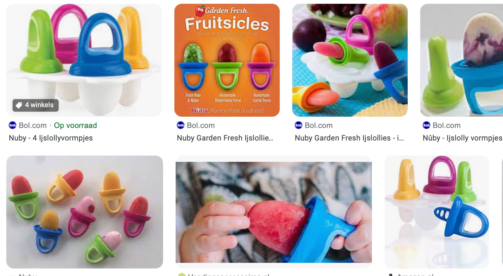Image resolution: width=503 pixels, height=276 pixels.
Task: Open thumbnail of popsicle molds in white tray
Action: (84, 60)
